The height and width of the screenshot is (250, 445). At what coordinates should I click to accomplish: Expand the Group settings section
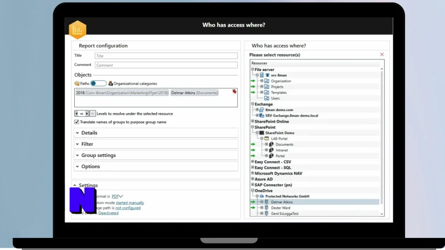(156, 155)
